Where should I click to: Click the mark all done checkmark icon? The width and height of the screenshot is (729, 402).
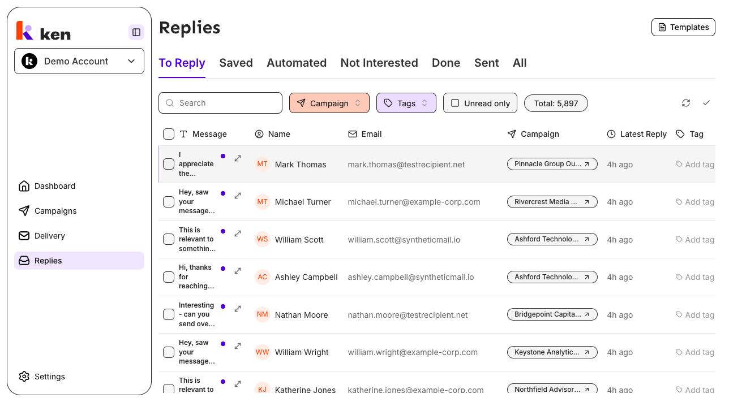(706, 103)
